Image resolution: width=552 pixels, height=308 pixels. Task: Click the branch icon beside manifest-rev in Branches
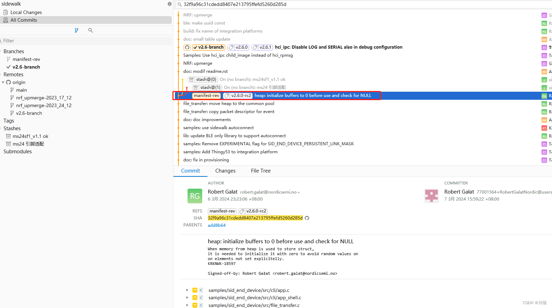coord(8,59)
